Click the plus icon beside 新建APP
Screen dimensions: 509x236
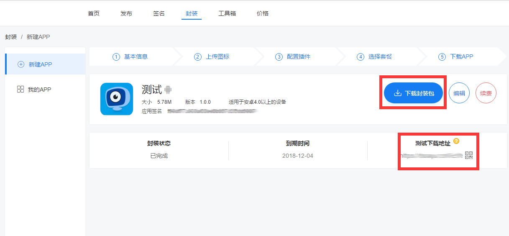(x=20, y=64)
